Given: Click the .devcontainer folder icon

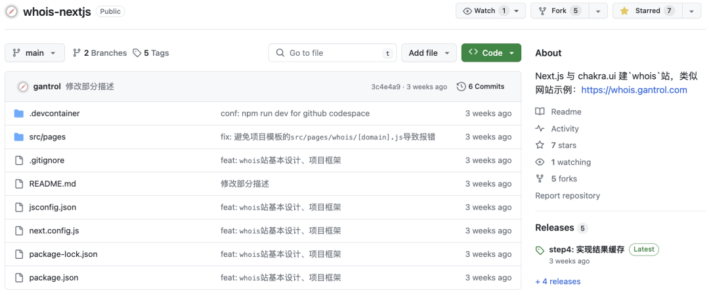Looking at the screenshot, I should pos(18,114).
